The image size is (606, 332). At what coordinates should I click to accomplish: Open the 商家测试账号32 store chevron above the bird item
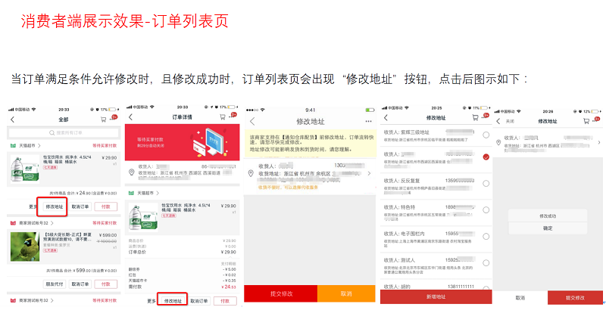point(52,223)
